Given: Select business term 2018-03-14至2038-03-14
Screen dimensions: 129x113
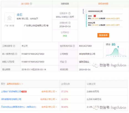Looking at the screenshot, I should (x=34, y=69).
